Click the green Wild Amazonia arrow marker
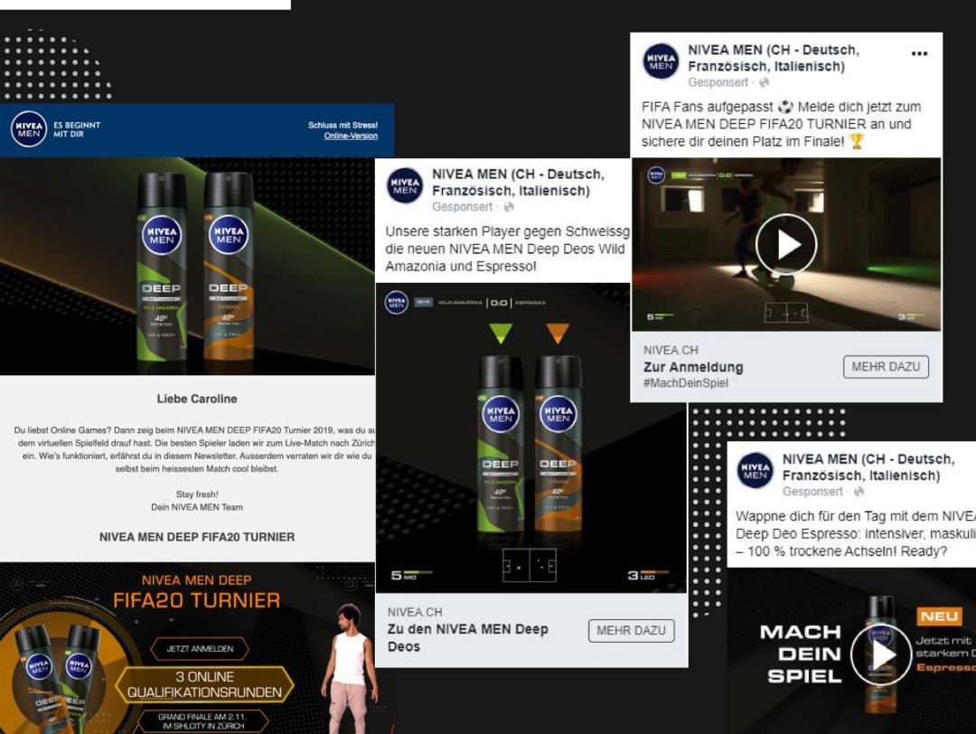Screen dimensions: 976x734 501,334
